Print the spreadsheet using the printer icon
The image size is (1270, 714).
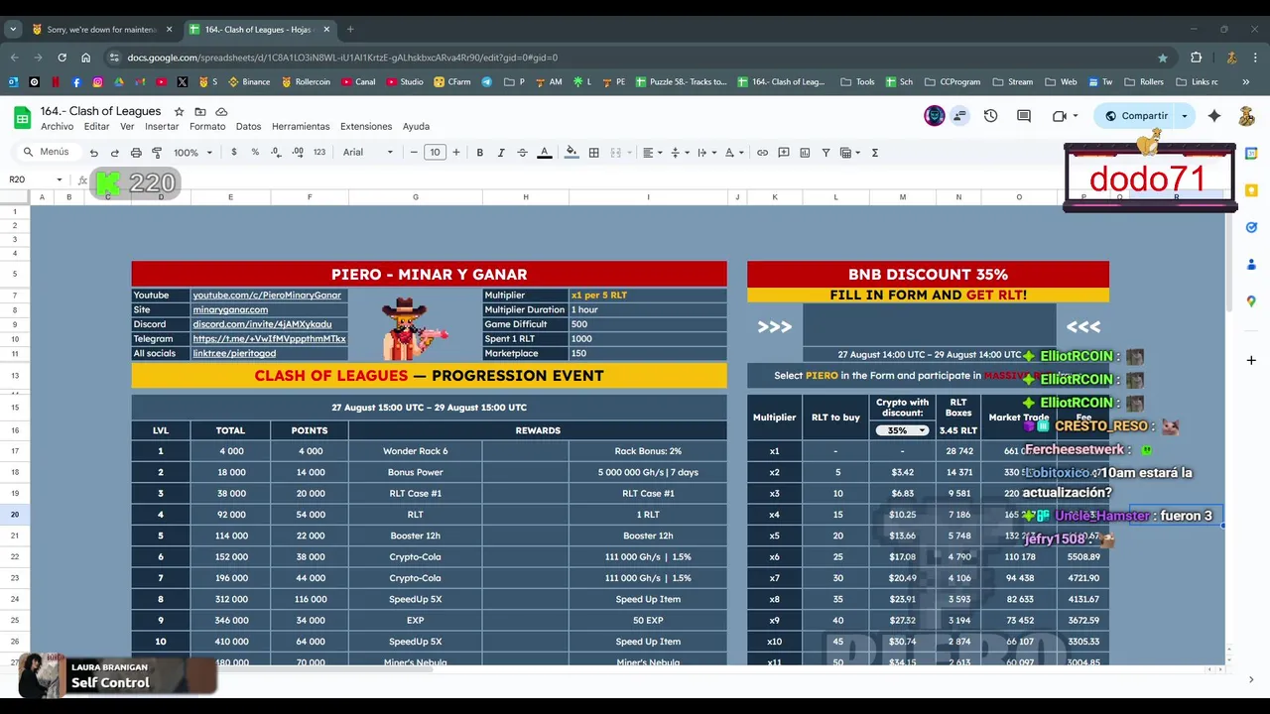(136, 153)
